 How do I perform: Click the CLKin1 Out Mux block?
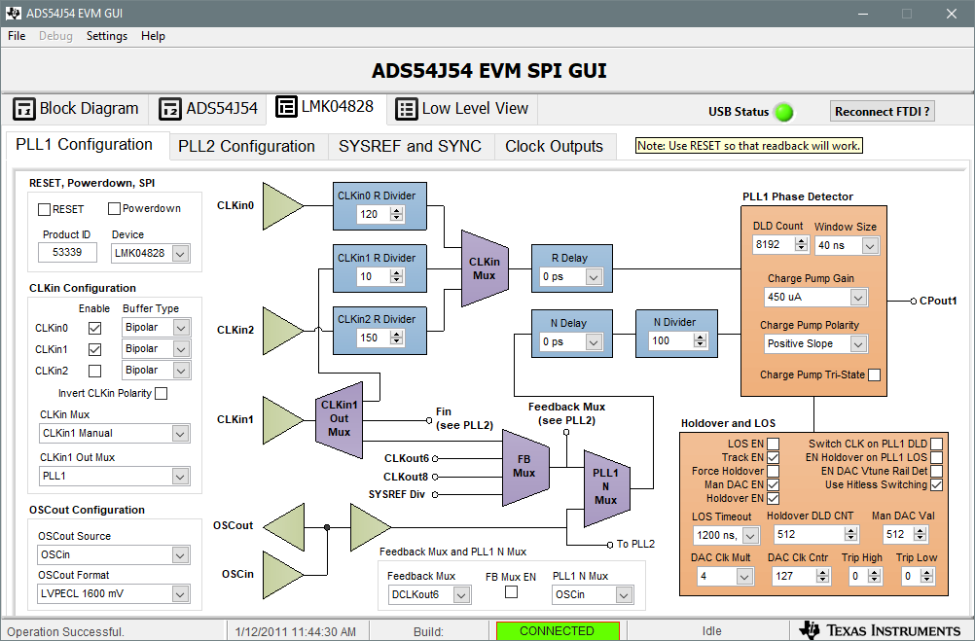pyautogui.click(x=339, y=419)
